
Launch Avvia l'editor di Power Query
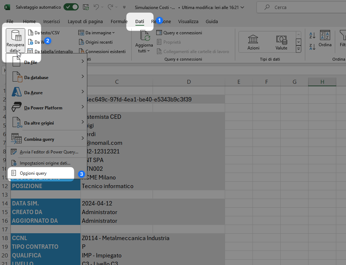tap(49, 152)
